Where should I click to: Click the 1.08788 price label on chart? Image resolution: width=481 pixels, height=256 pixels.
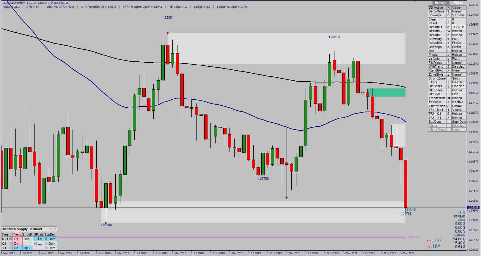263,179
